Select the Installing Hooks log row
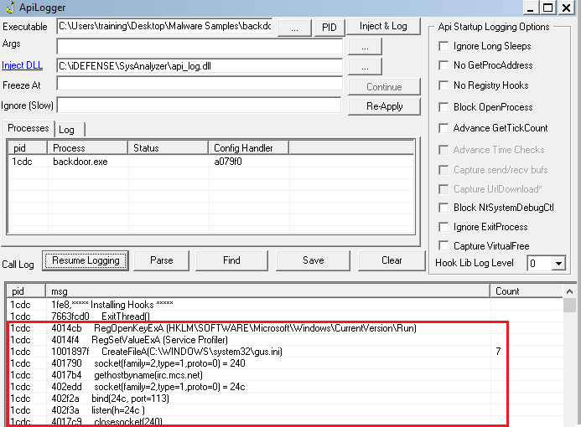The image size is (581, 427). point(285,305)
